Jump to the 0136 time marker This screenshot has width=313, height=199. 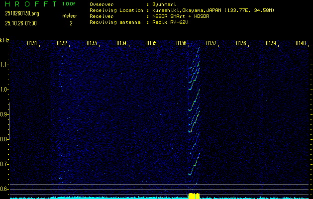[181, 43]
